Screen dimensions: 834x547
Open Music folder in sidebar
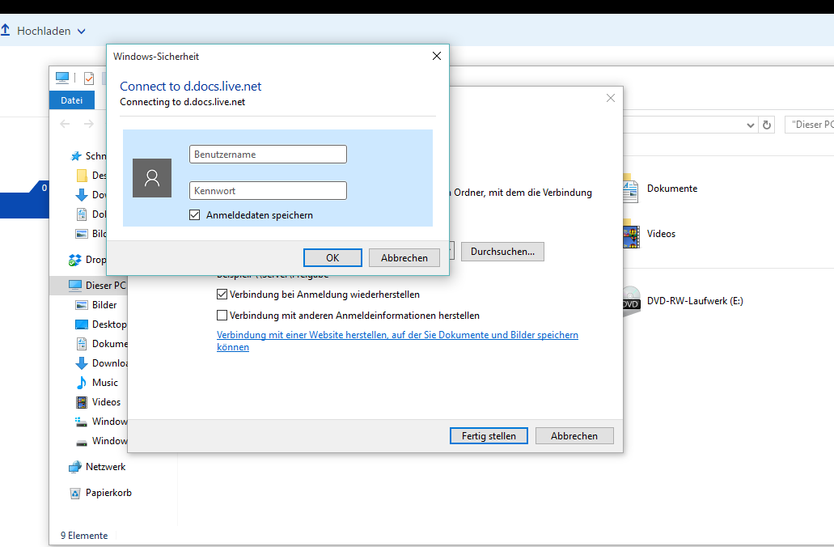tap(104, 383)
